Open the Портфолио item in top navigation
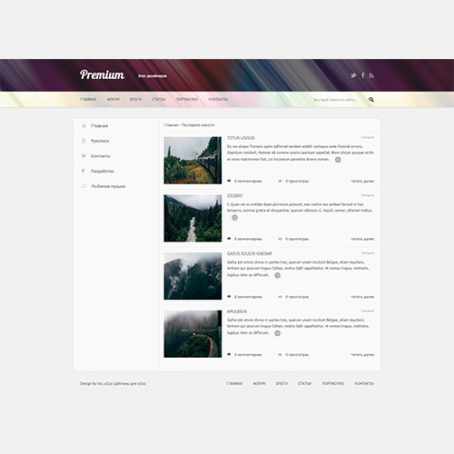Viewport: 454px width, 454px height. (x=187, y=99)
